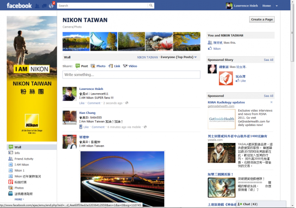Click the red icon beside 粉絲好康
The width and height of the screenshot is (296, 208).
[x=11, y=182]
